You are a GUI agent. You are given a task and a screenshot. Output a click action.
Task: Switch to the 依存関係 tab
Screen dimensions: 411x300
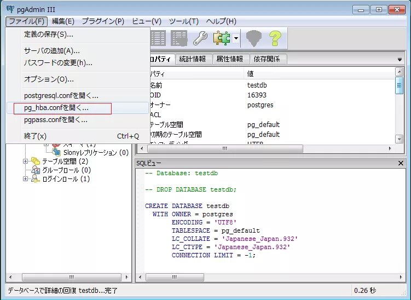(267, 59)
